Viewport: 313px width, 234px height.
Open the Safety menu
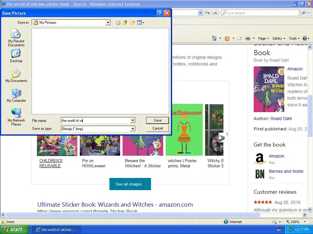point(279,38)
